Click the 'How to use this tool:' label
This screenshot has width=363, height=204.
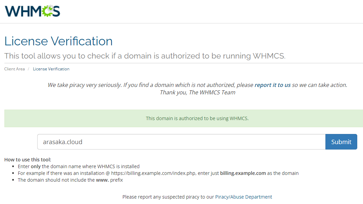(x=28, y=160)
